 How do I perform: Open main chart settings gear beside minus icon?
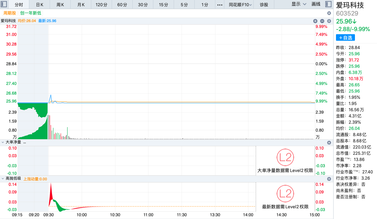pos(329,21)
